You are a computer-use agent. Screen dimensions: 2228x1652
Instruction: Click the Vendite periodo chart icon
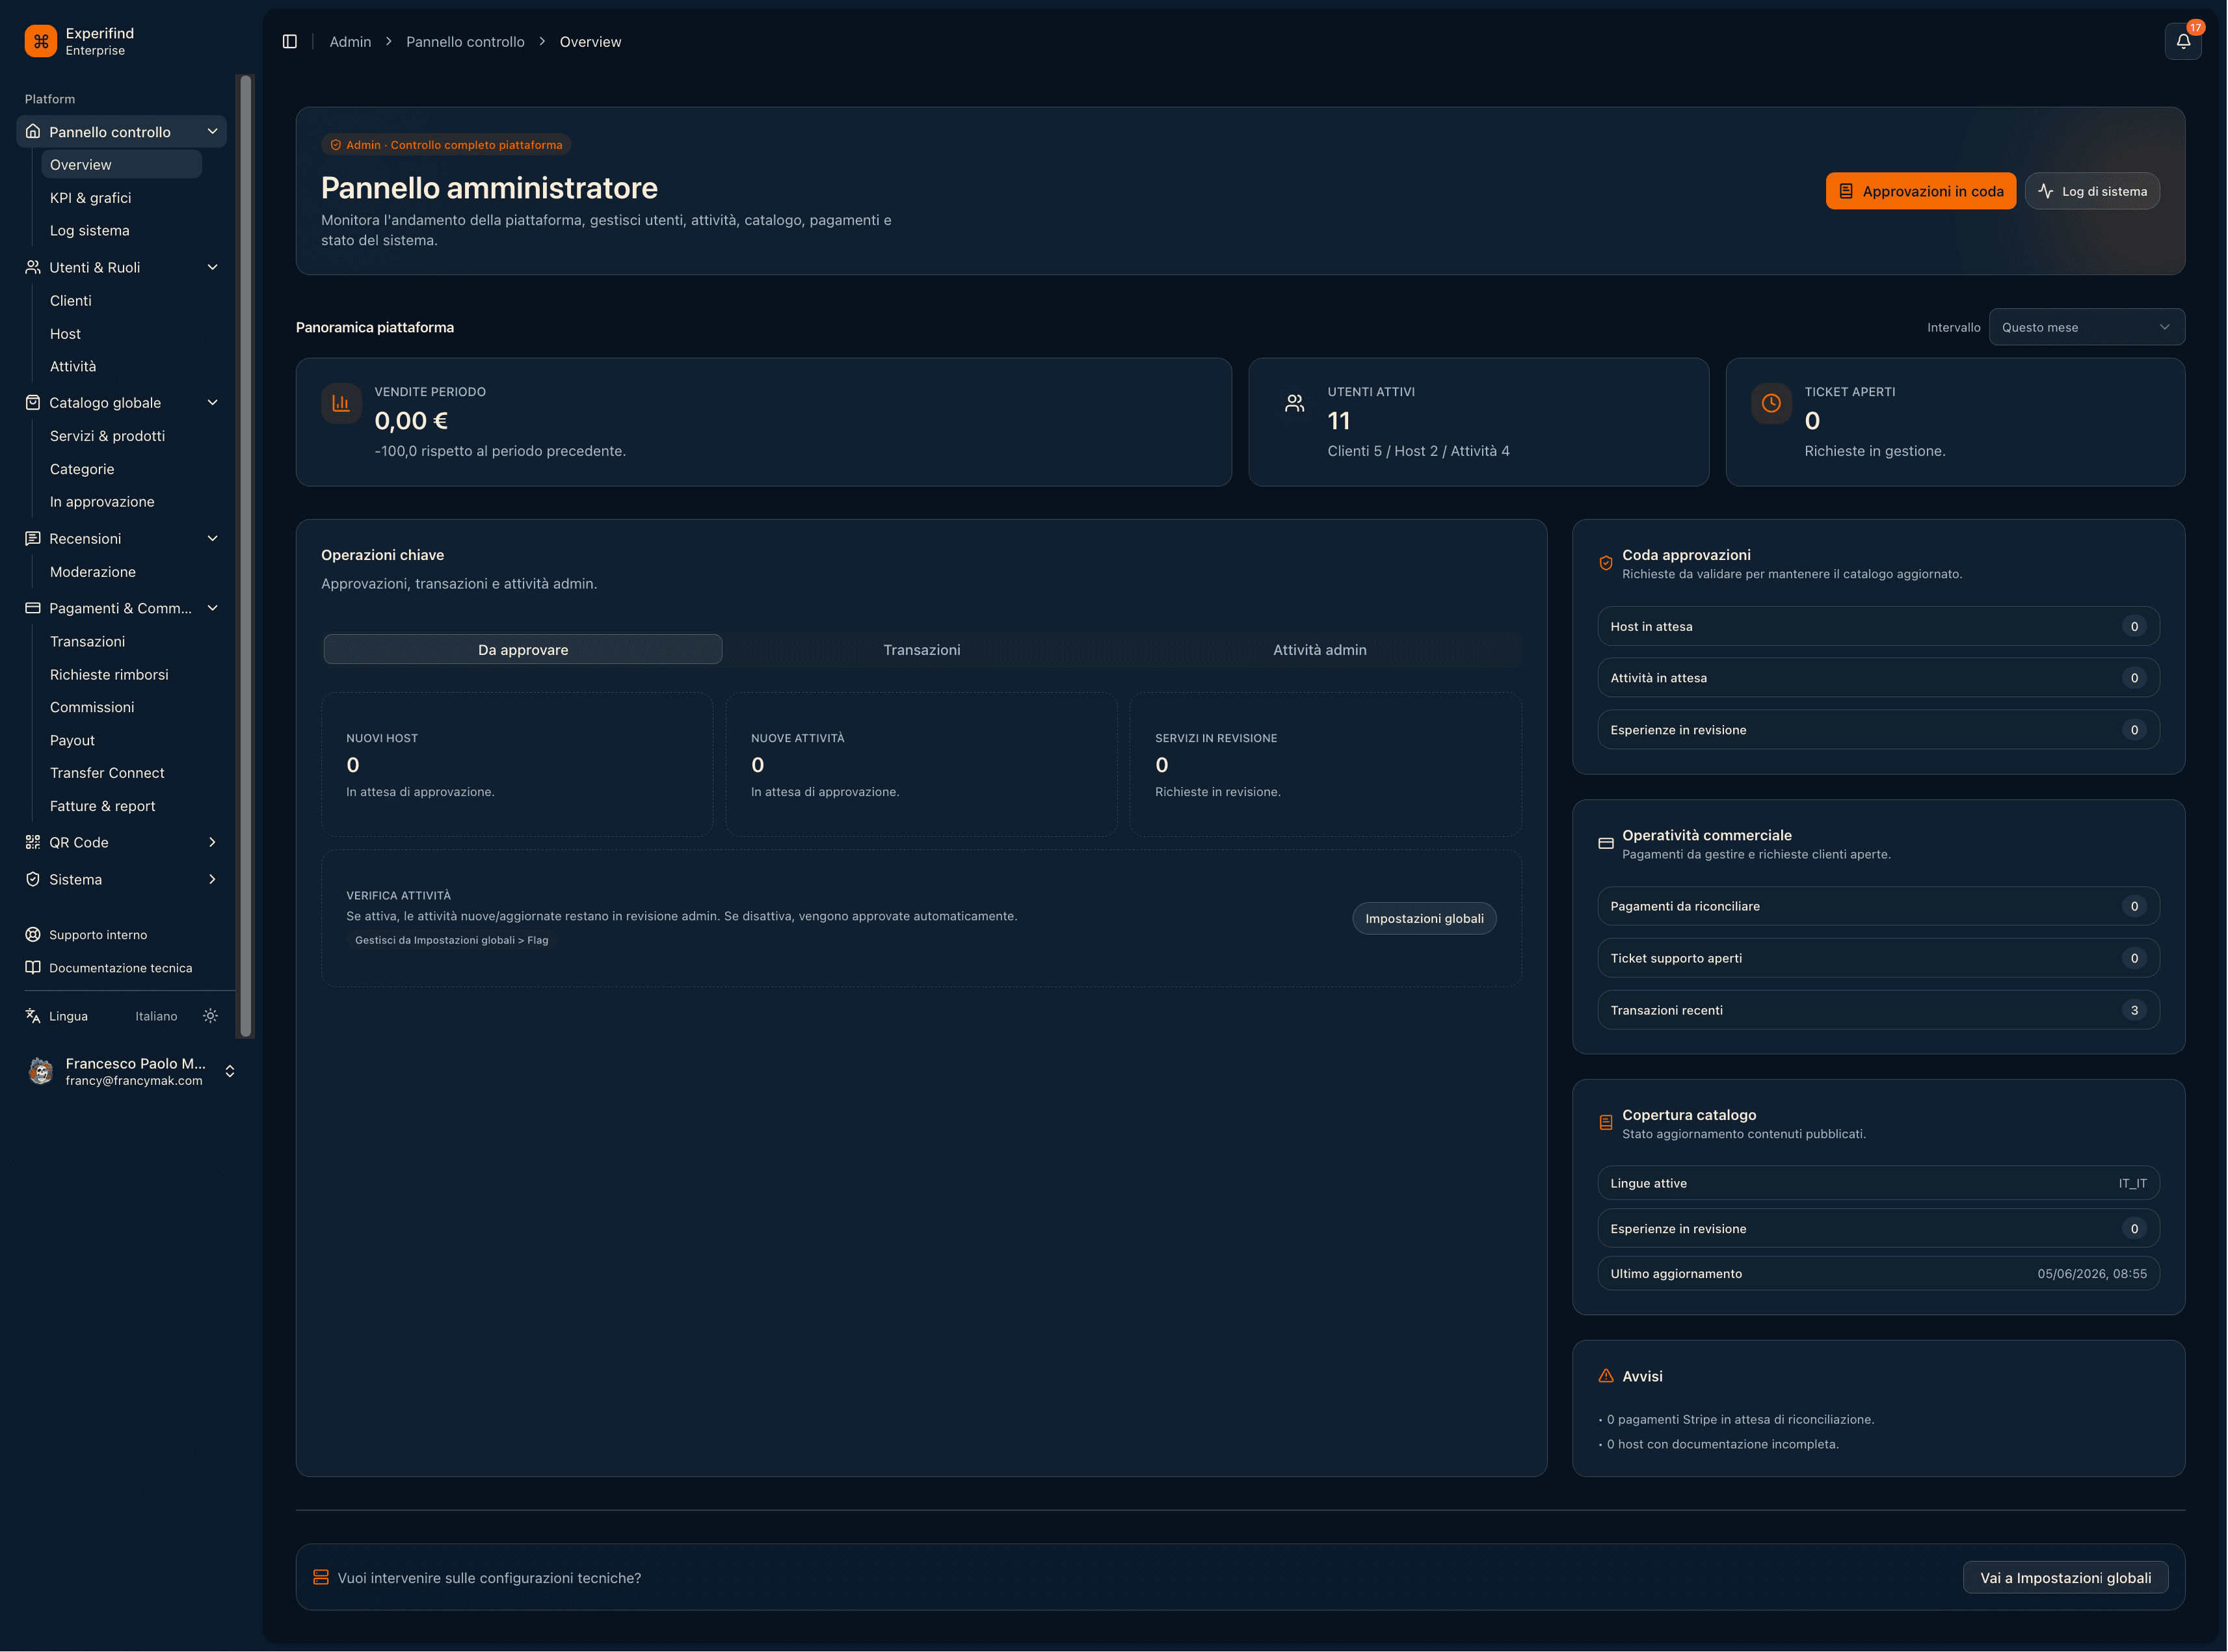341,403
